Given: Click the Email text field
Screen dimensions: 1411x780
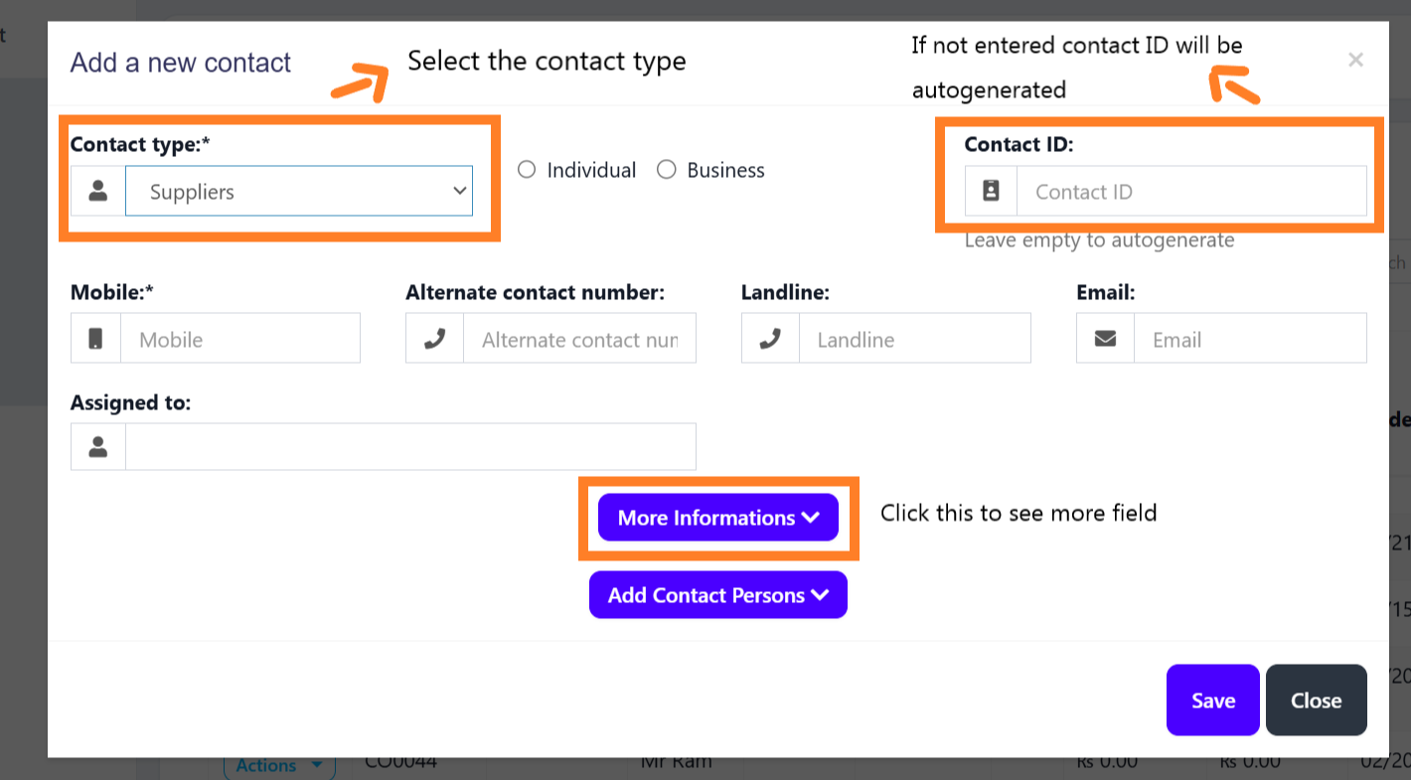Looking at the screenshot, I should (x=1249, y=339).
